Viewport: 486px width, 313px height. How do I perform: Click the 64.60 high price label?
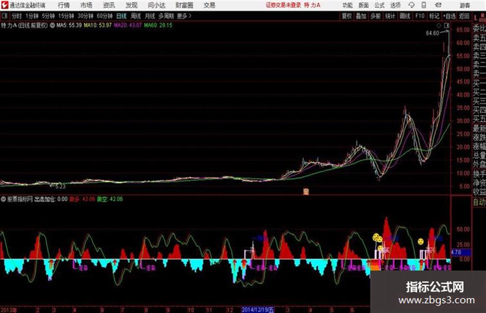click(x=433, y=33)
